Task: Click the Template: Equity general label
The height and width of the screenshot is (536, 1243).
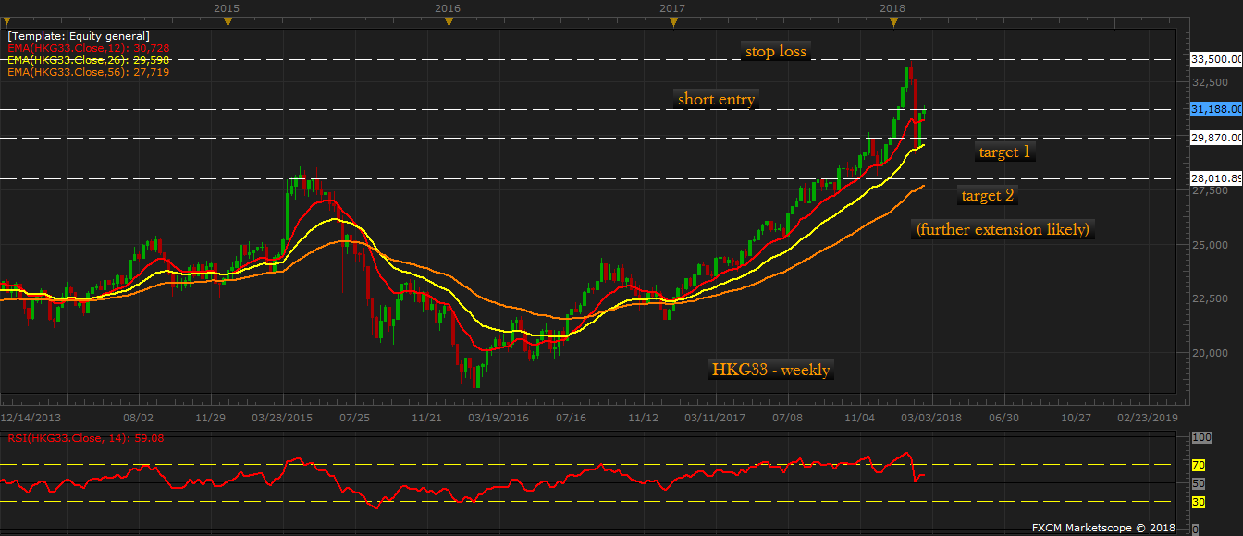Action: click(x=79, y=35)
